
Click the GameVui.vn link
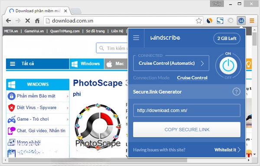click(34, 31)
